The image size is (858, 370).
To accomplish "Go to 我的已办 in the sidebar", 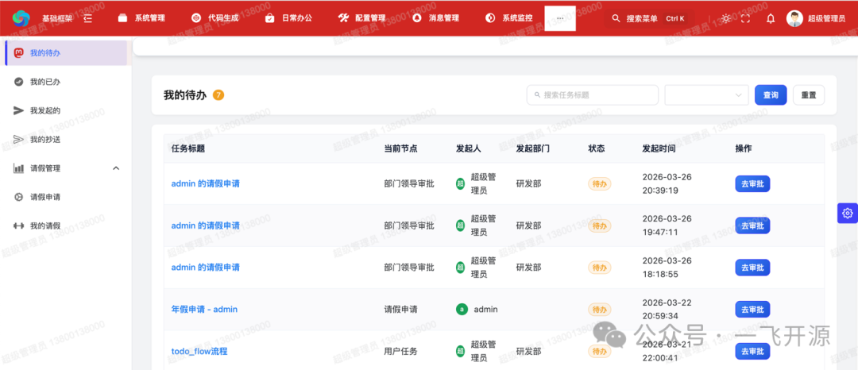I will pyautogui.click(x=66, y=82).
